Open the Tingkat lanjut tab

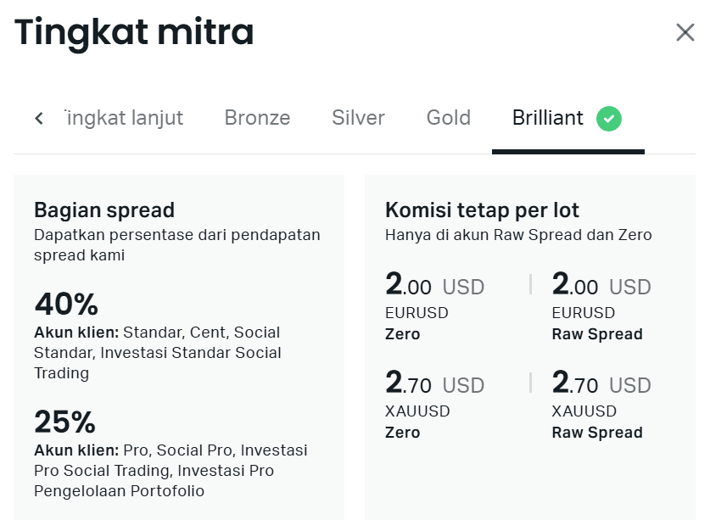coord(122,119)
